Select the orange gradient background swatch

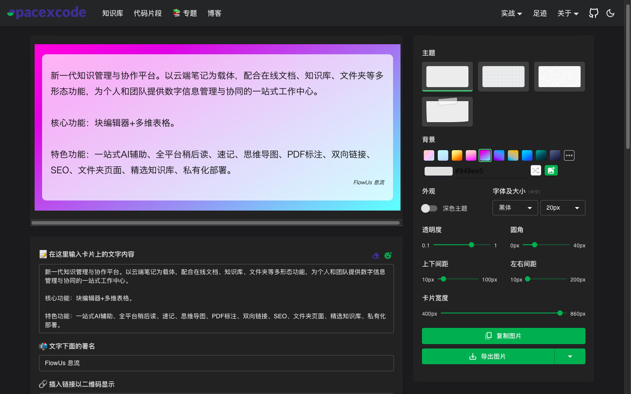pos(457,155)
